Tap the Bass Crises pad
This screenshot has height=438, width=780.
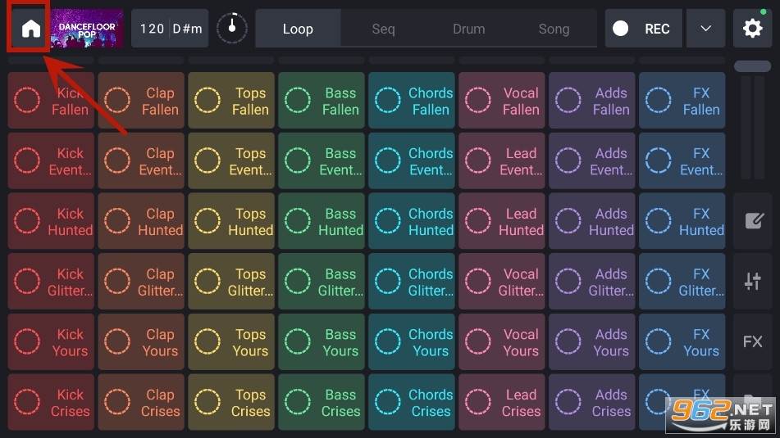click(x=322, y=402)
